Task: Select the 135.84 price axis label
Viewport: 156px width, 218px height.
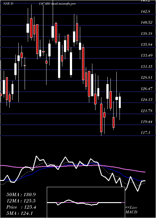Action: [147, 45]
